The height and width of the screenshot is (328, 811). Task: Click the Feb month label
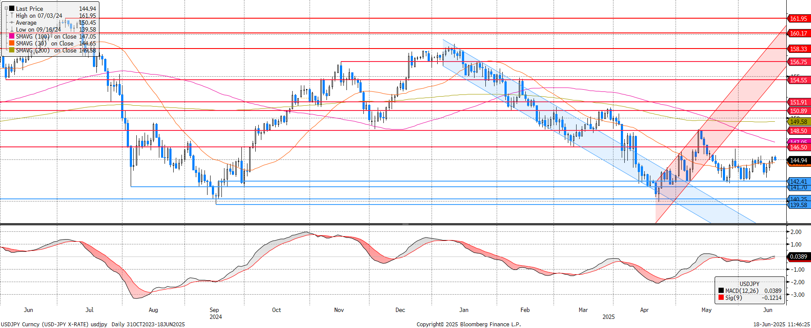point(525,310)
